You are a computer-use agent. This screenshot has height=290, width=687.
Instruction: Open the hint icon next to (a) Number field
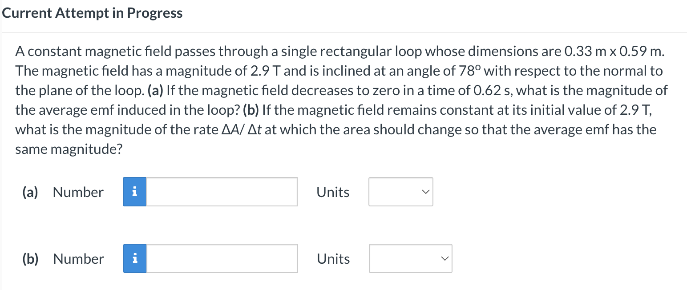(134, 192)
